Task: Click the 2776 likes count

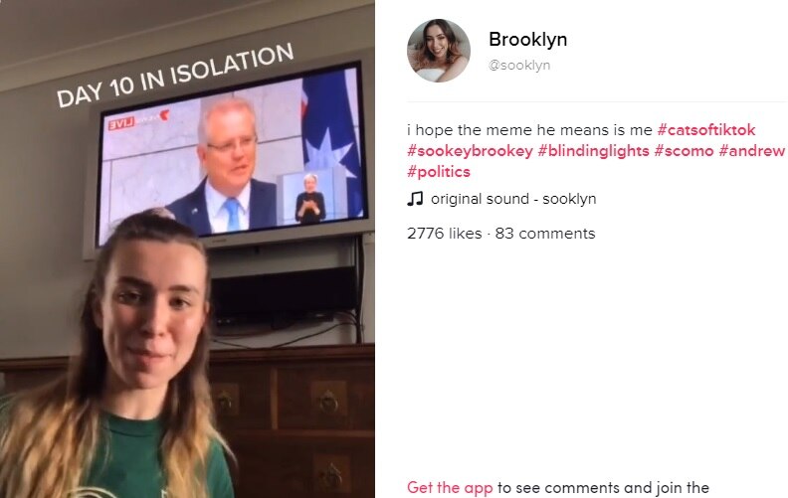Action: click(x=445, y=234)
